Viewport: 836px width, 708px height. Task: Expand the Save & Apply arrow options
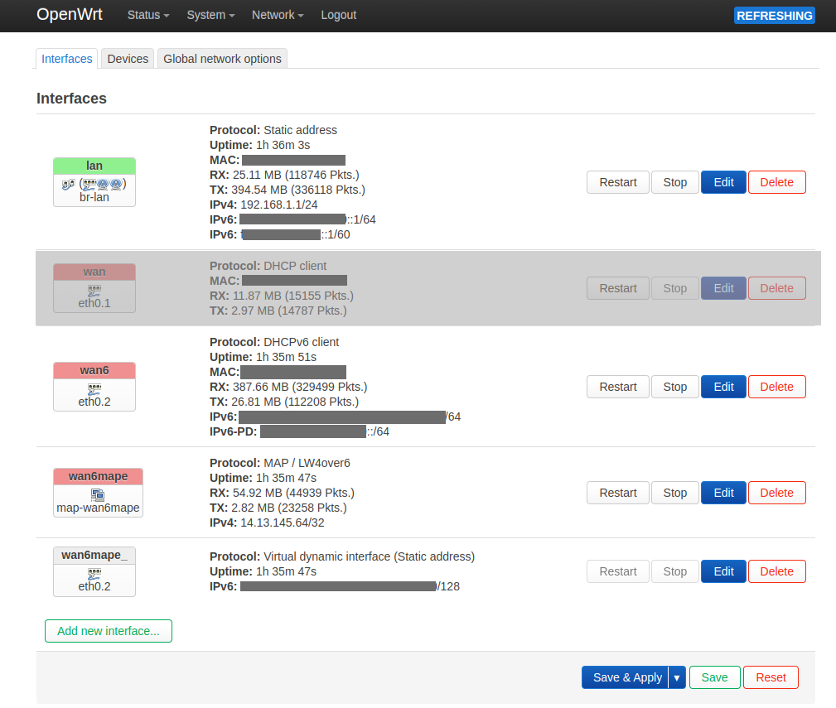677,677
